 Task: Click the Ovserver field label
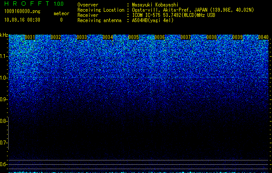[x=88, y=5]
